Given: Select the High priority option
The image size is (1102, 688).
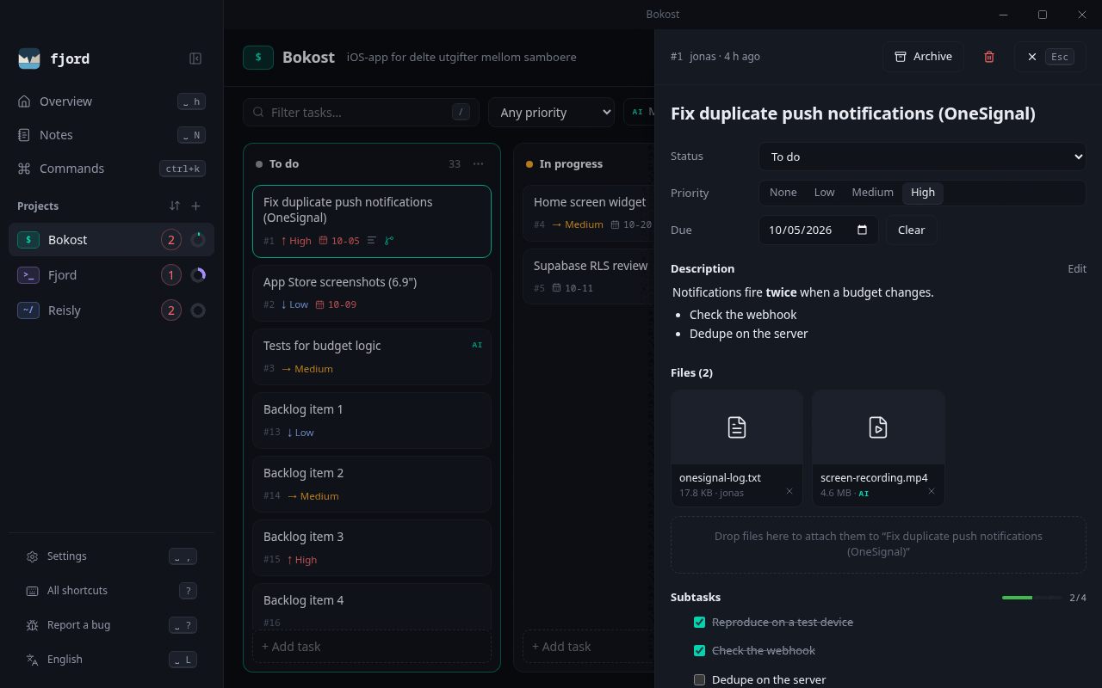Looking at the screenshot, I should [923, 193].
